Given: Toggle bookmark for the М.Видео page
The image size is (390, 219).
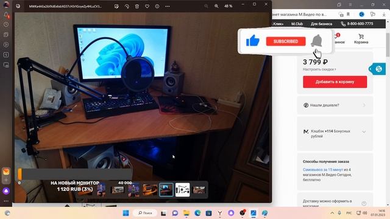Looking at the screenshot, I should pyautogui.click(x=348, y=15).
